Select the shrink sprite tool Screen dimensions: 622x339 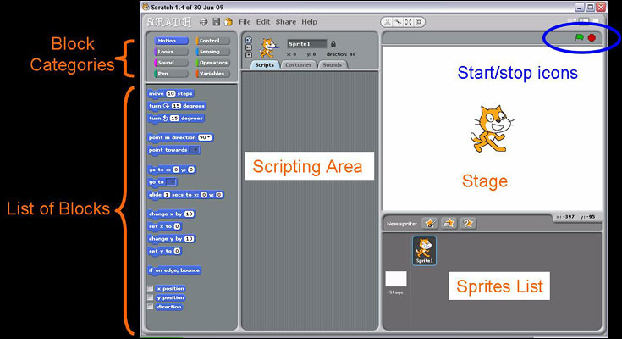(419, 22)
